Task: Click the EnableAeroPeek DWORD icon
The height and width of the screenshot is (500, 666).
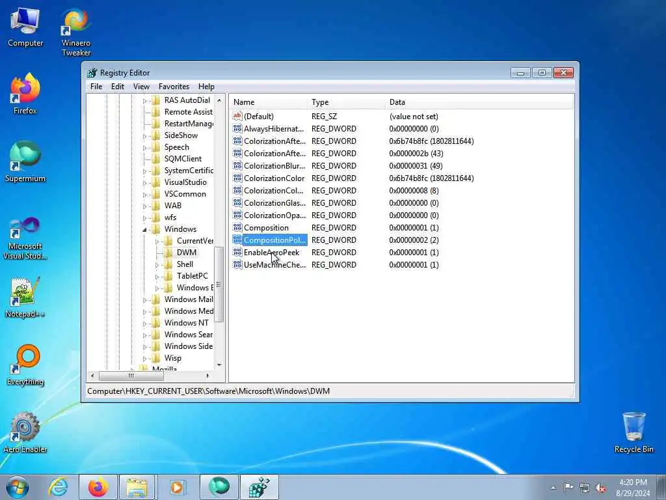Action: 237,252
